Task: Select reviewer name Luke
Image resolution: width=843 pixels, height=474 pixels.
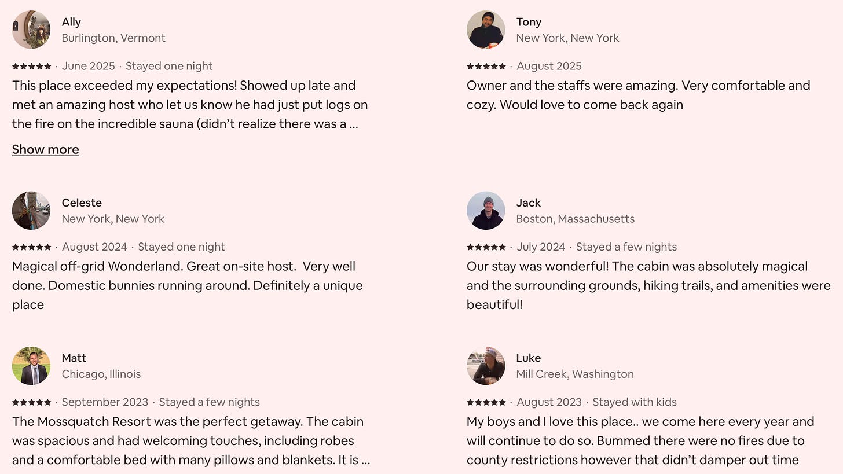Action: 528,358
